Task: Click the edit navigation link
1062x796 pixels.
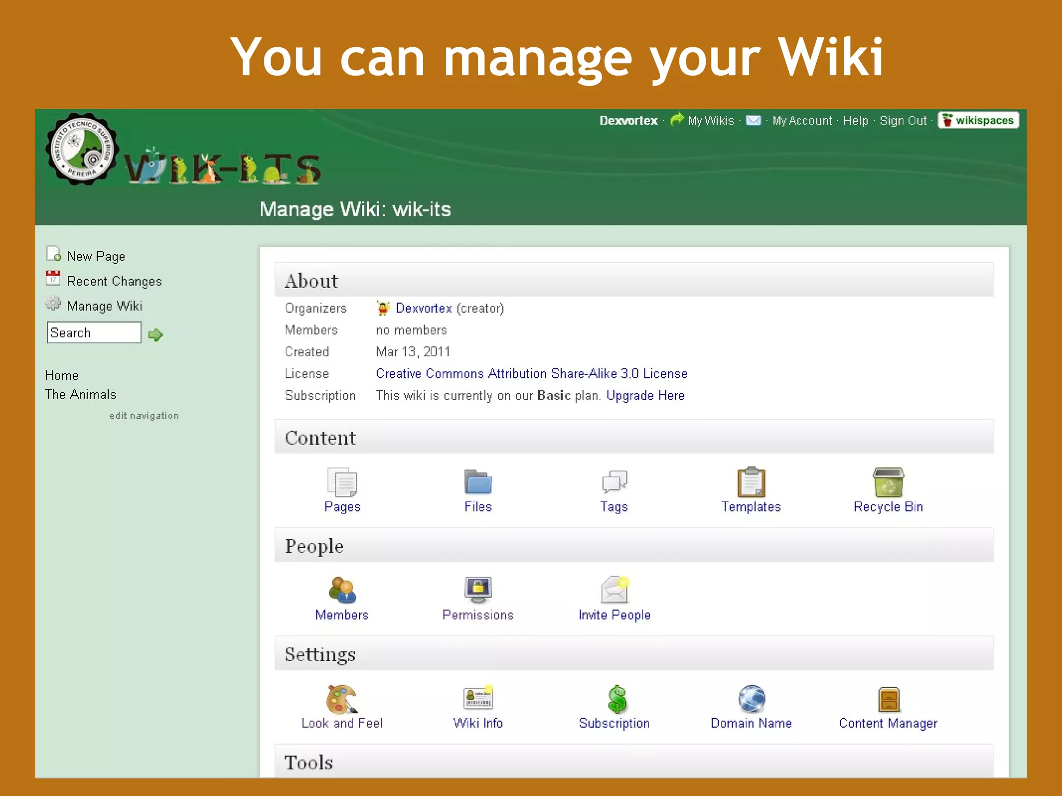Action: (x=144, y=416)
